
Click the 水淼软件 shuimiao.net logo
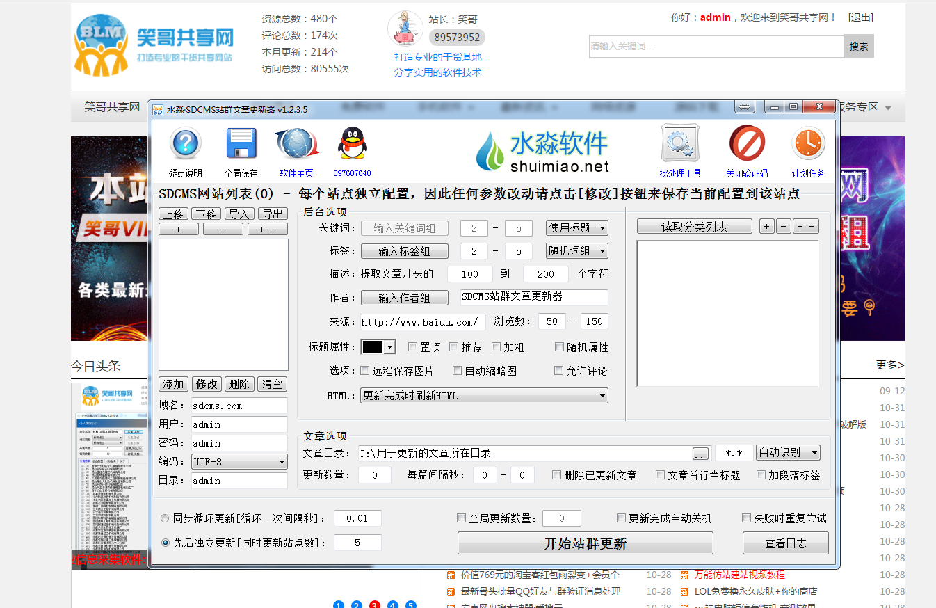click(x=542, y=152)
